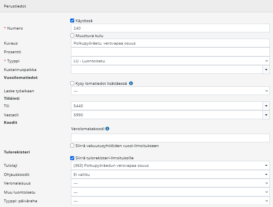
Task: Click the empty Prosentti input field
Action: pos(170,52)
